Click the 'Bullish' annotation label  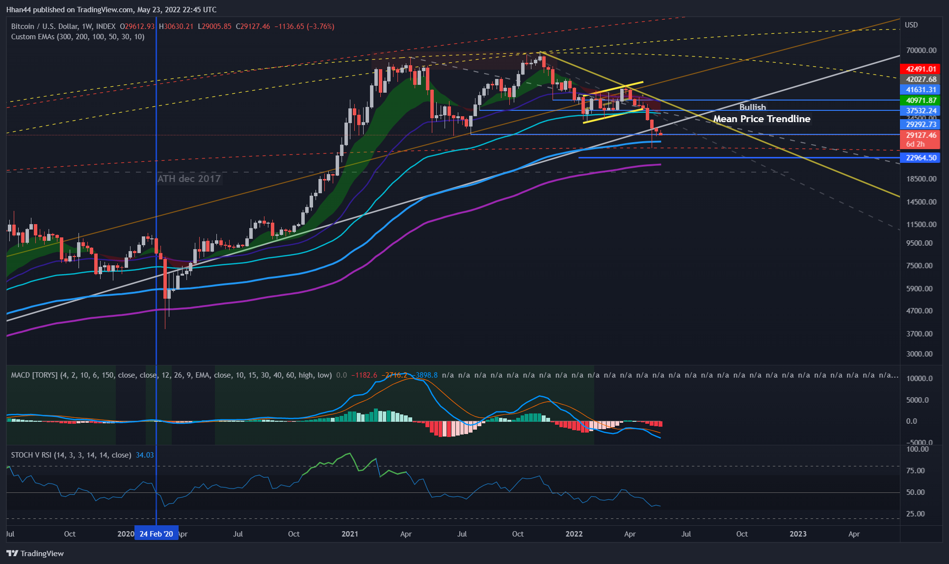coord(752,107)
